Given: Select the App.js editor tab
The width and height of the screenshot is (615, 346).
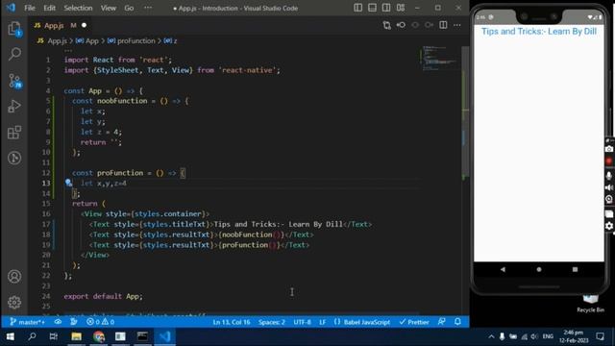Looking at the screenshot, I should 54,26.
